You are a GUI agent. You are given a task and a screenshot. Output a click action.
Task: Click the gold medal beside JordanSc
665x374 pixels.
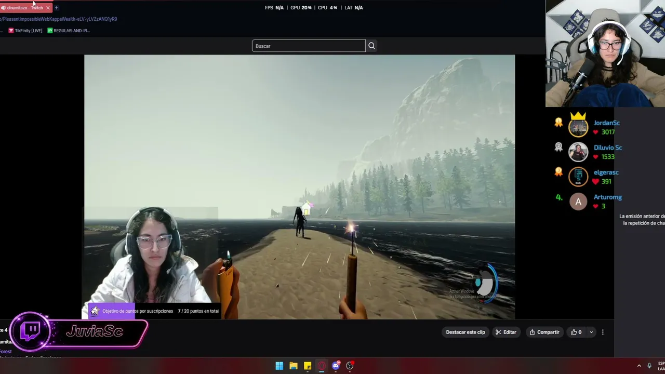pyautogui.click(x=558, y=123)
